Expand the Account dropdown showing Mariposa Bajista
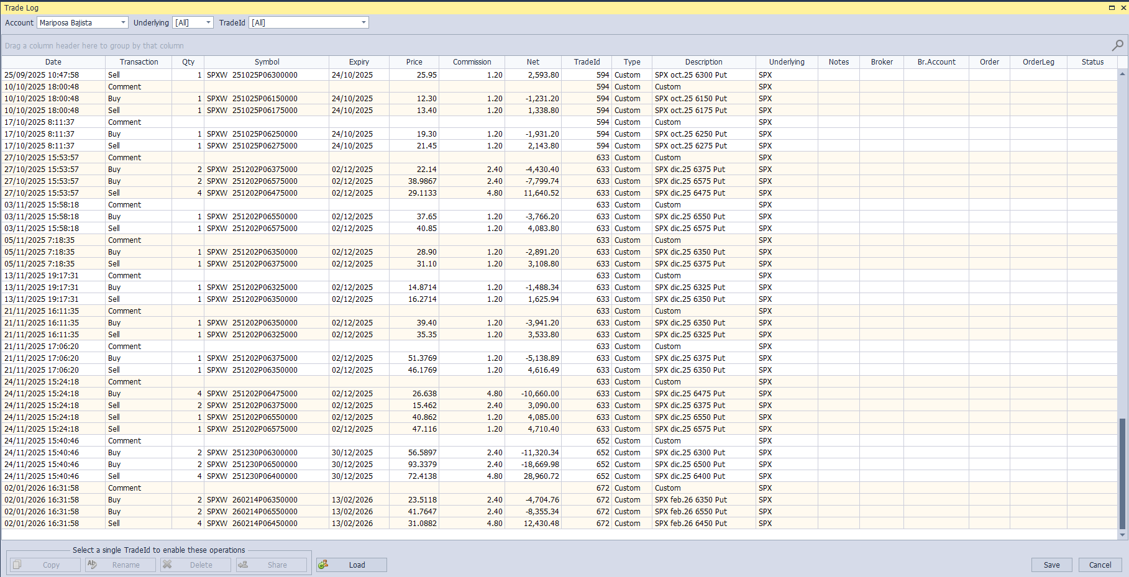 pos(123,22)
